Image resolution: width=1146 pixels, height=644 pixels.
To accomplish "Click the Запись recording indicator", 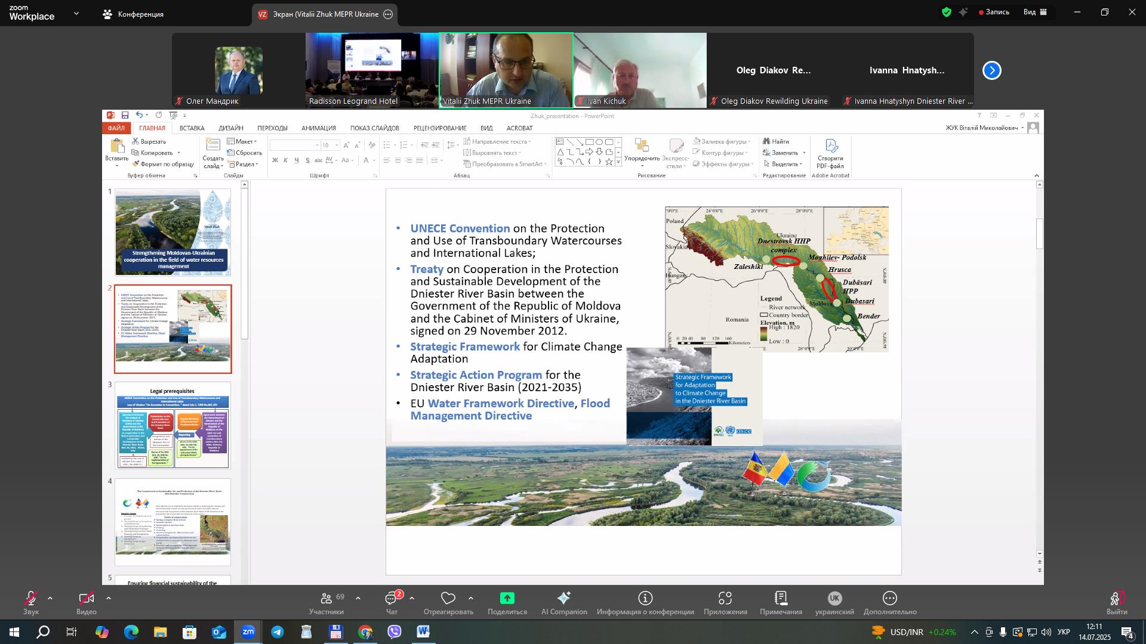I will tap(994, 12).
